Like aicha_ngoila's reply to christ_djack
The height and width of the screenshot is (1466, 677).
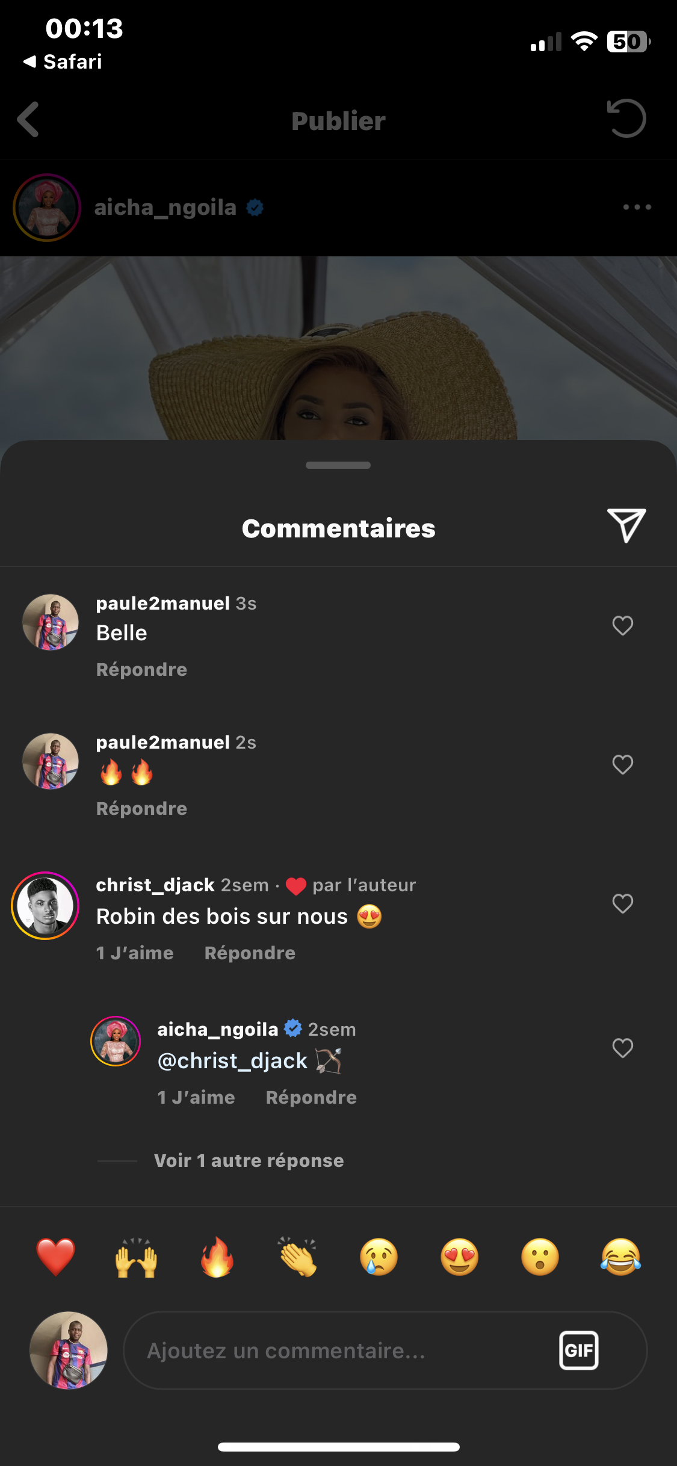pos(622,1048)
